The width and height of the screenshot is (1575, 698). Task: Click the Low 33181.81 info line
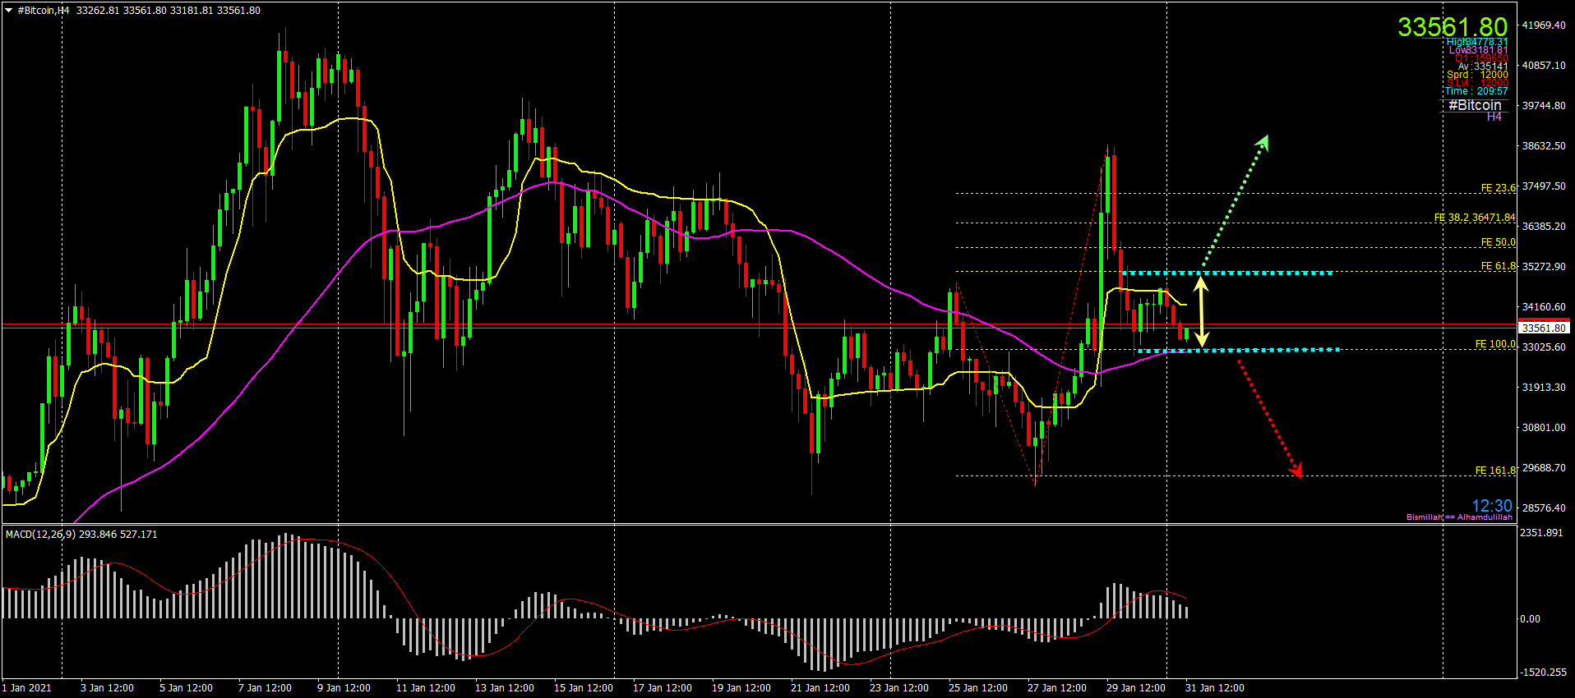pyautogui.click(x=1479, y=50)
